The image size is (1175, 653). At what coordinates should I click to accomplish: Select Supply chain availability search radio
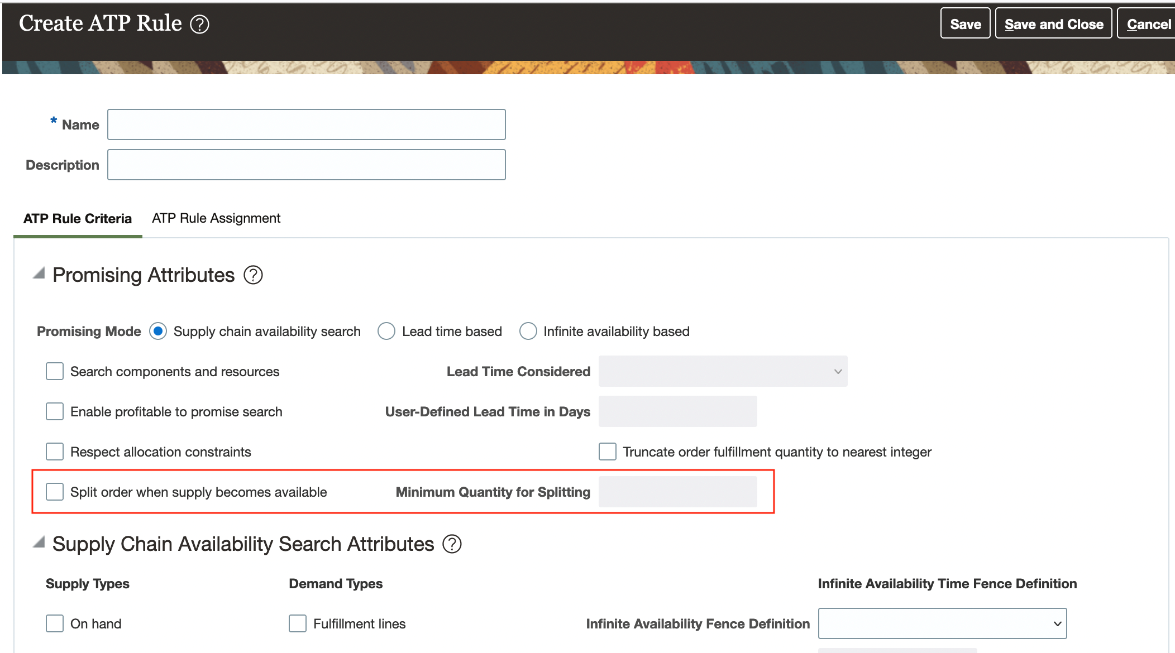(158, 332)
